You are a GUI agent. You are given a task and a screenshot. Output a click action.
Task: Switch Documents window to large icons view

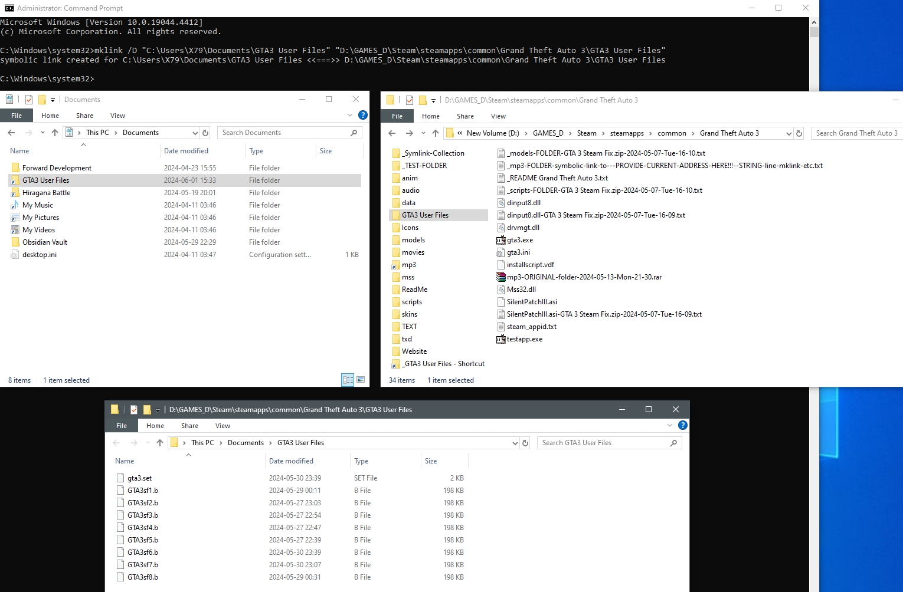[361, 380]
